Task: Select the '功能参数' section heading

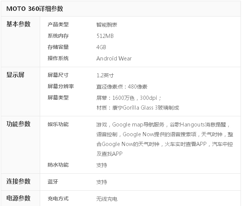Action: point(18,124)
